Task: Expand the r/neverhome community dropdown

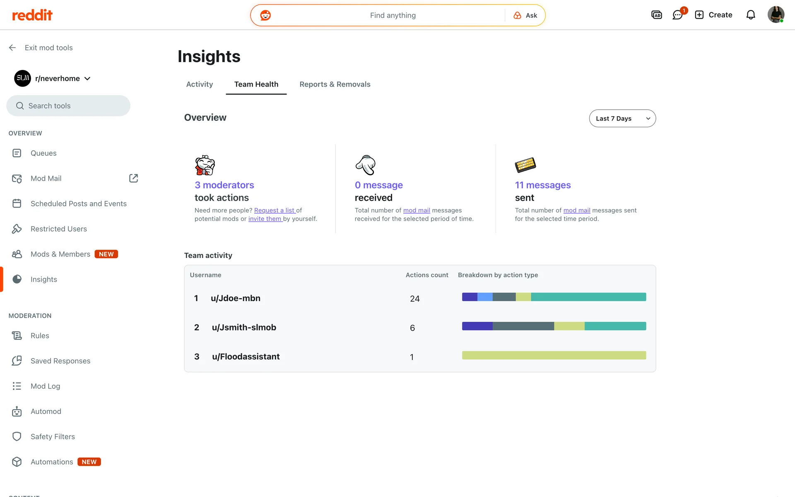Action: [x=87, y=79]
